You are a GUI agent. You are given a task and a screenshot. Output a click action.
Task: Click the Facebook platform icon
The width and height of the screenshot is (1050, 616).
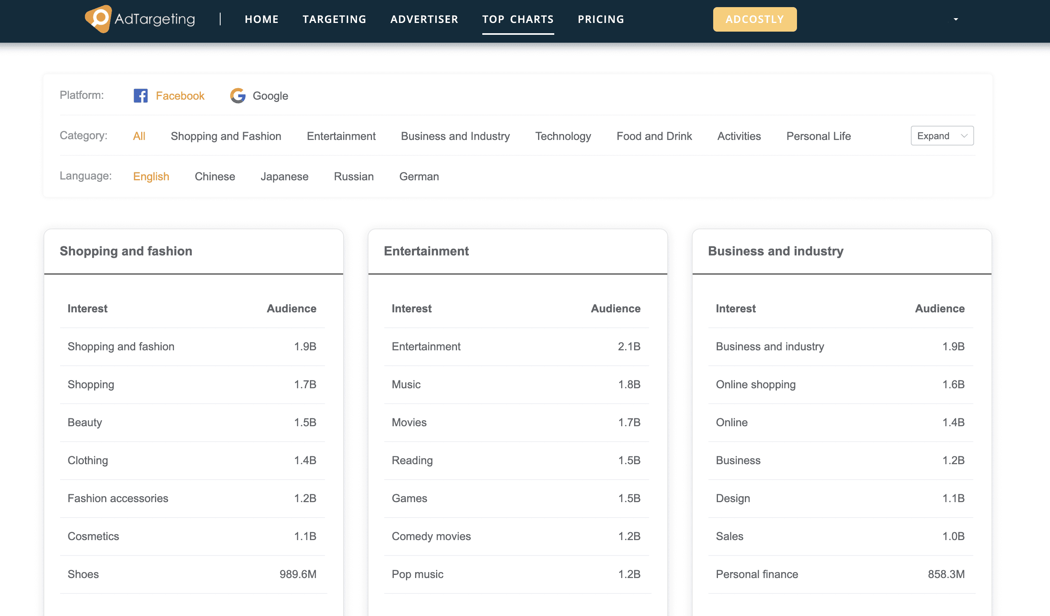pos(140,95)
